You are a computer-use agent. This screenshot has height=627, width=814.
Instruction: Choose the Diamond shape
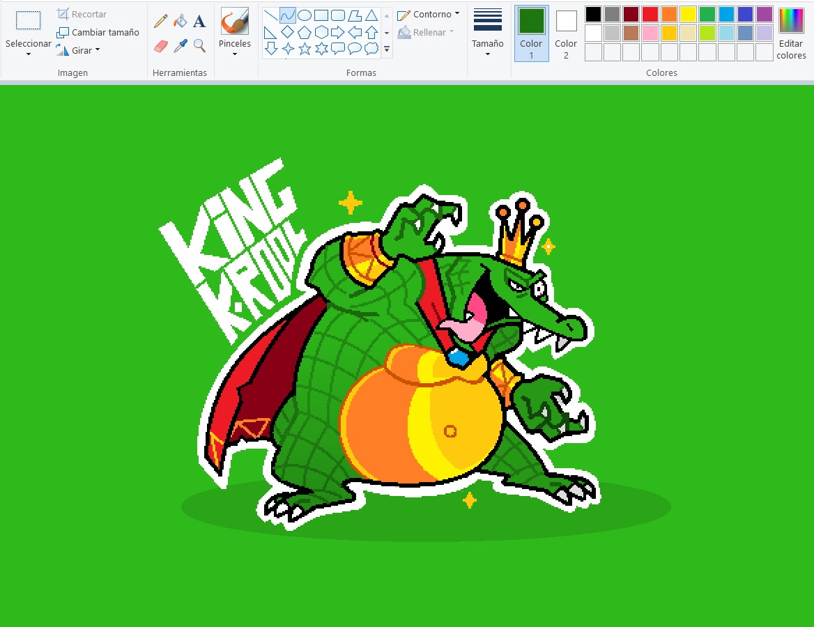(x=288, y=33)
